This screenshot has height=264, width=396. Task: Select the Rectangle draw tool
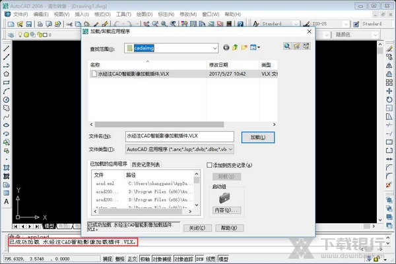pos(7,83)
